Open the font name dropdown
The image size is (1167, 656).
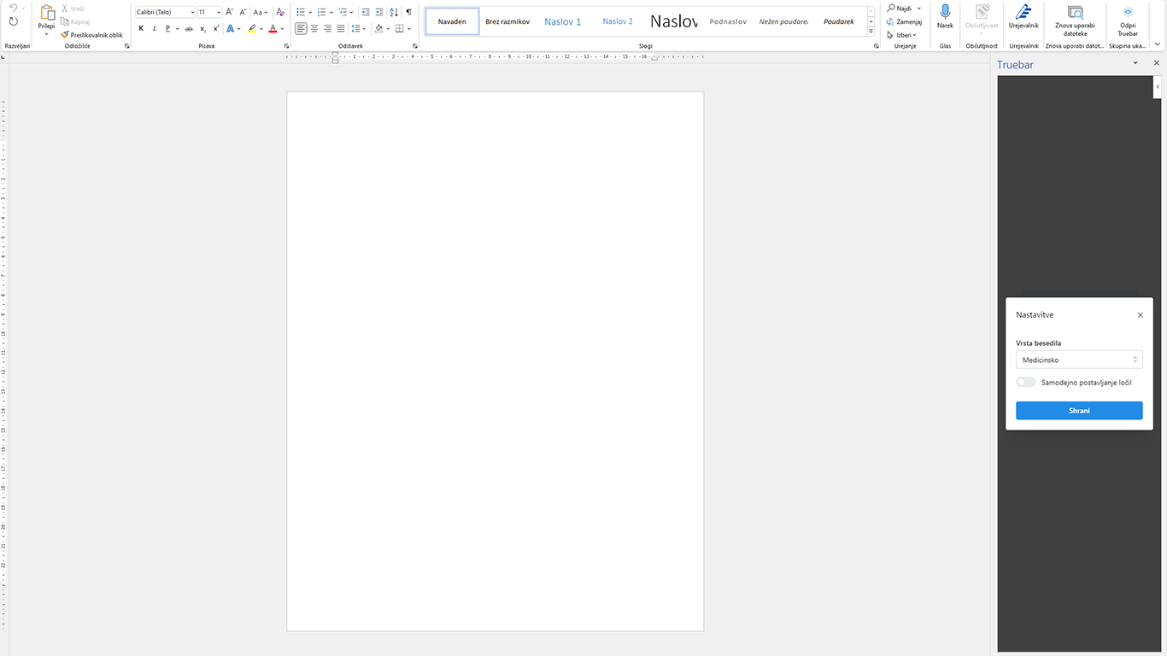(x=192, y=12)
